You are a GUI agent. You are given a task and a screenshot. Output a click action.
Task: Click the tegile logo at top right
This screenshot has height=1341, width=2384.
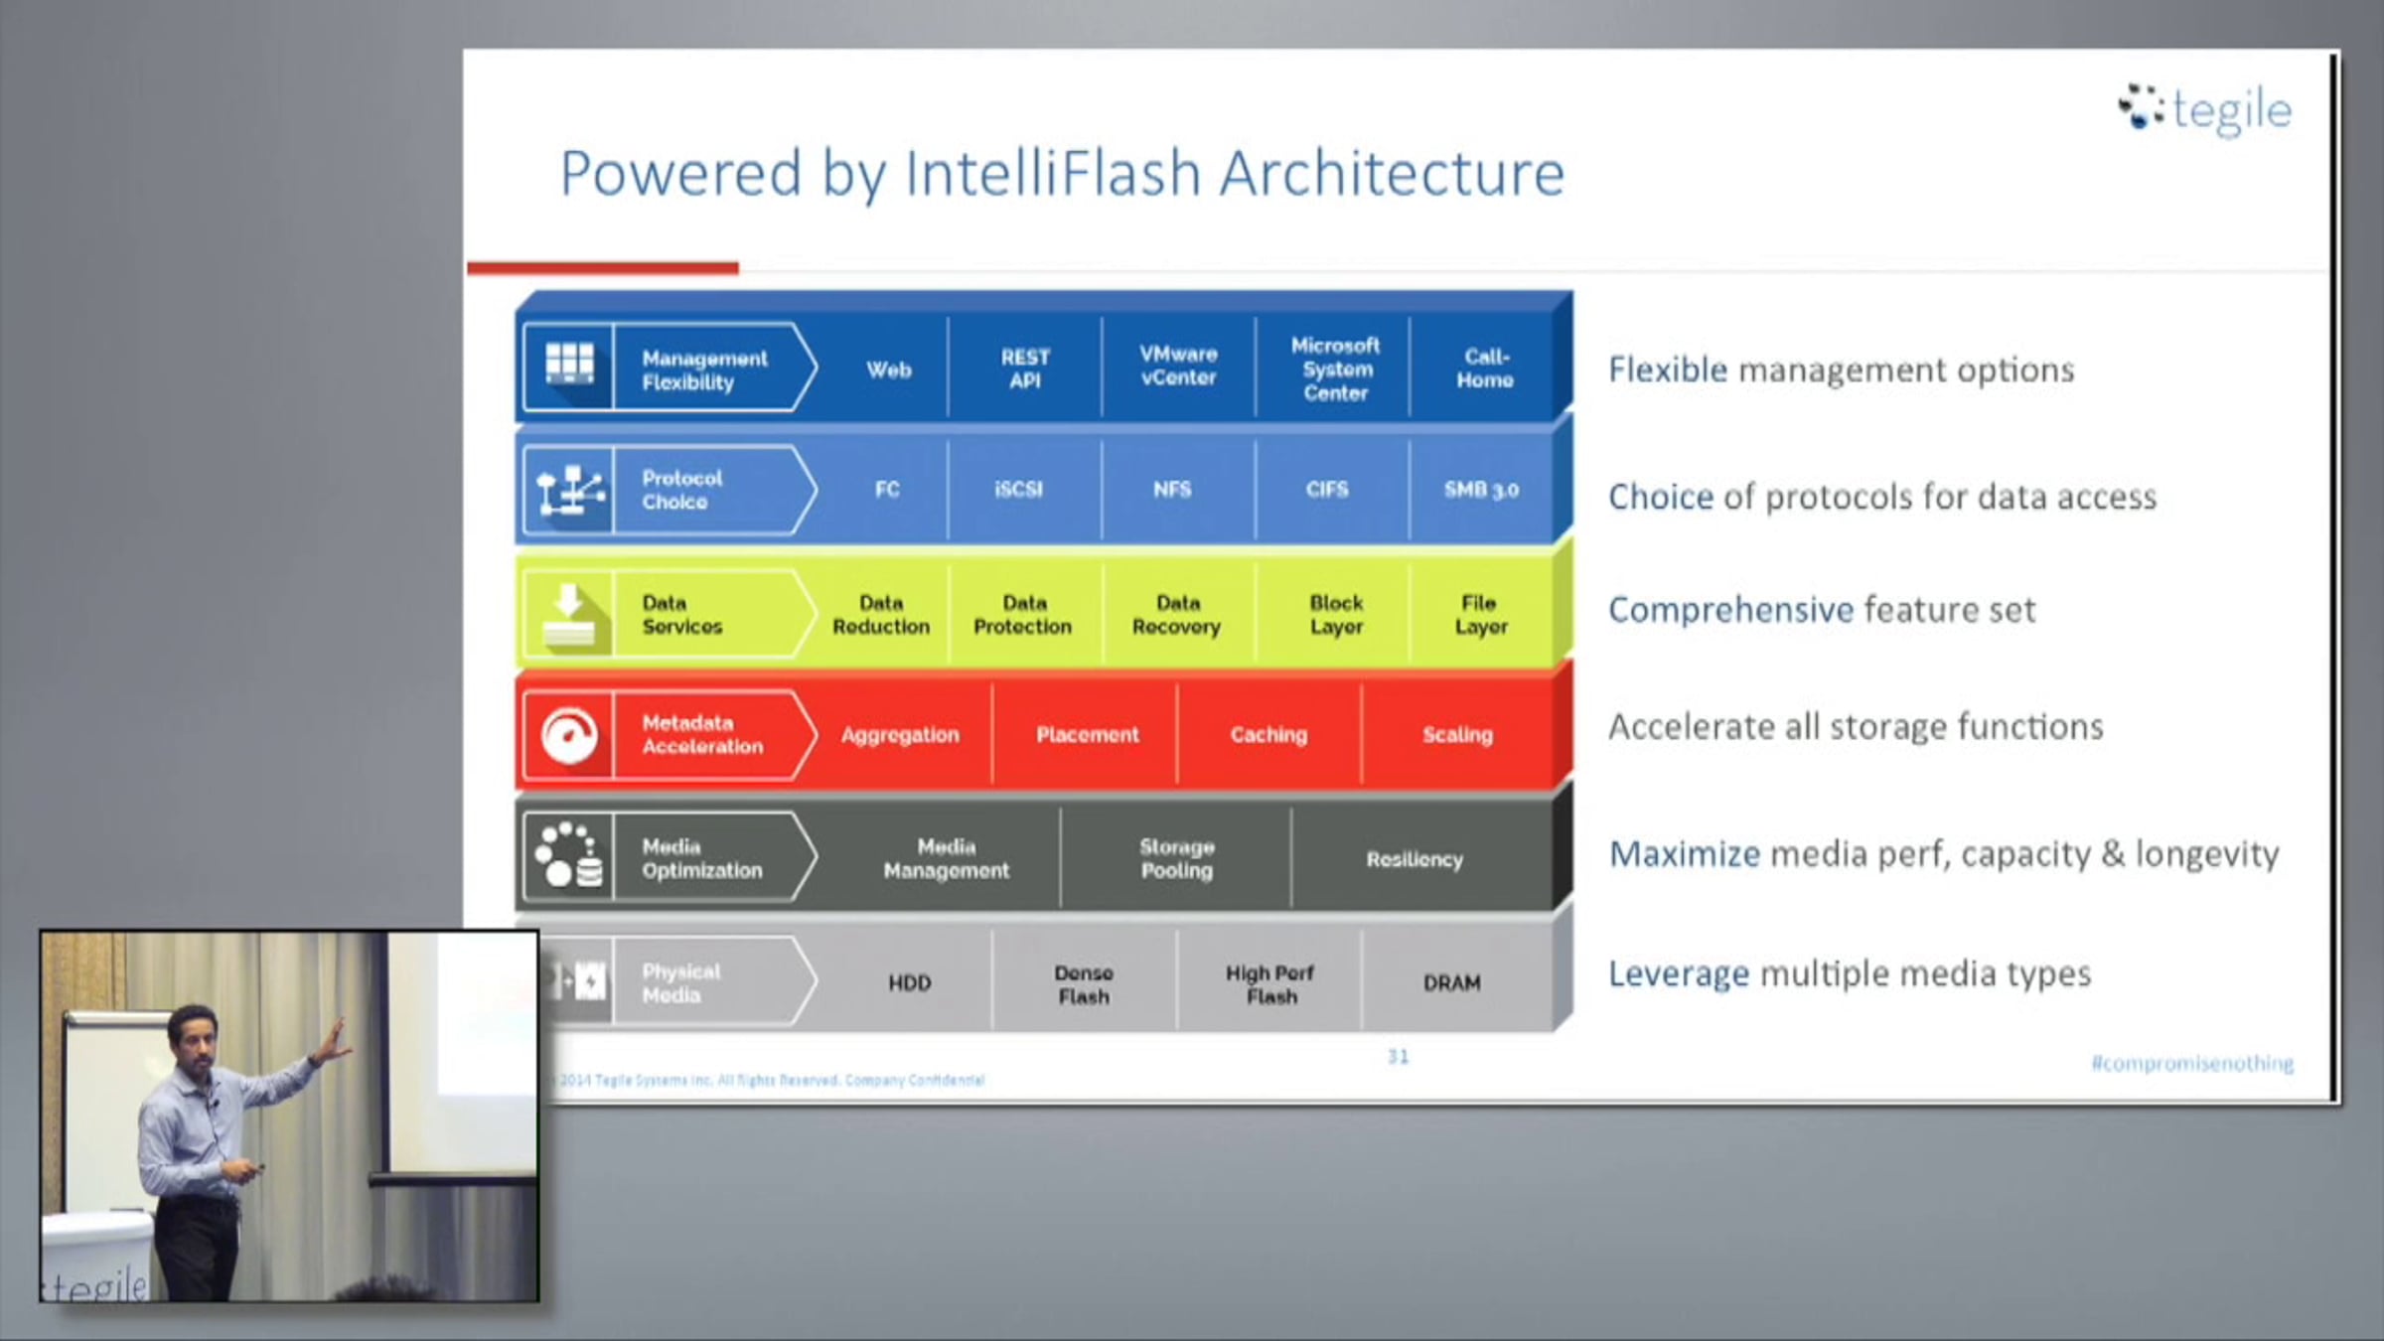[2205, 109]
